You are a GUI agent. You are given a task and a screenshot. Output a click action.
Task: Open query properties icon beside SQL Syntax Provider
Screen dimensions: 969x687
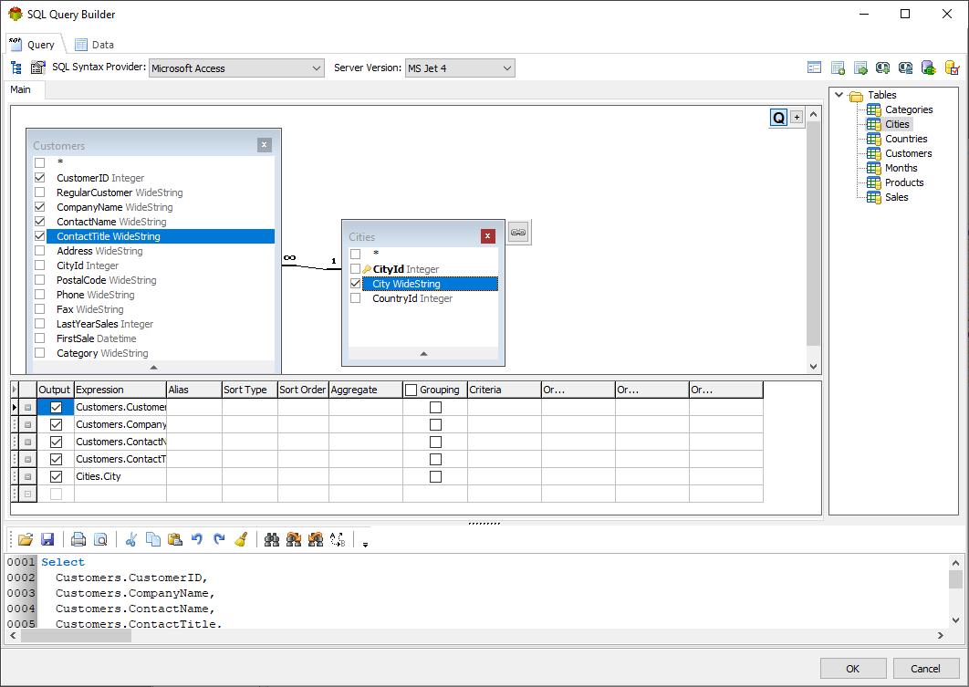(x=38, y=68)
